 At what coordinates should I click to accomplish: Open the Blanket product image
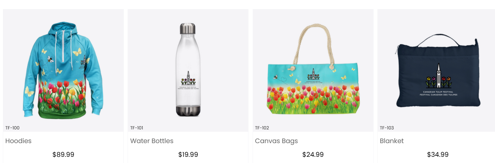tap(436, 70)
